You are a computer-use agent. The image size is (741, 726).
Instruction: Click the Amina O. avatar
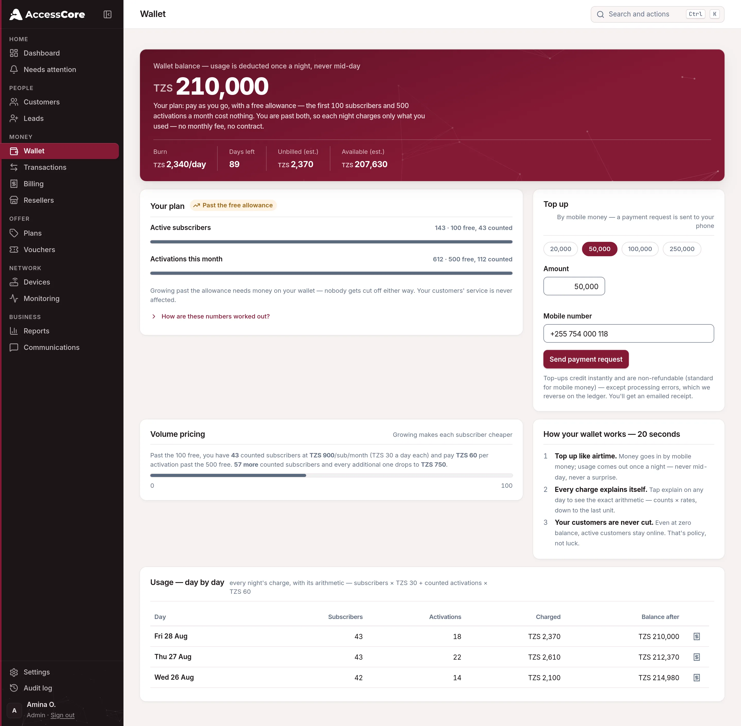(x=14, y=710)
